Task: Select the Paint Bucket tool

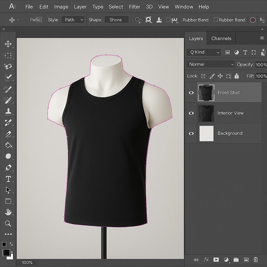Action: 8,145
